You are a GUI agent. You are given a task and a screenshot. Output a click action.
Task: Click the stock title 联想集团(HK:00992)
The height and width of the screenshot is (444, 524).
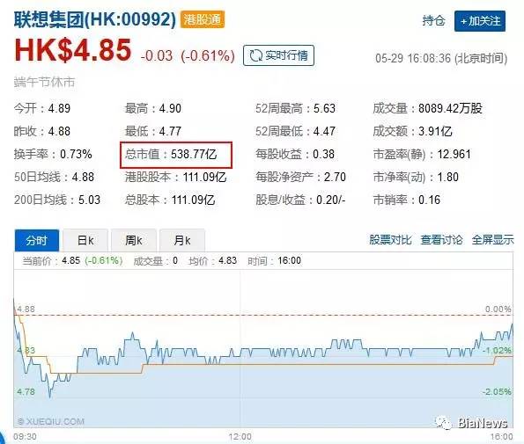pos(95,19)
